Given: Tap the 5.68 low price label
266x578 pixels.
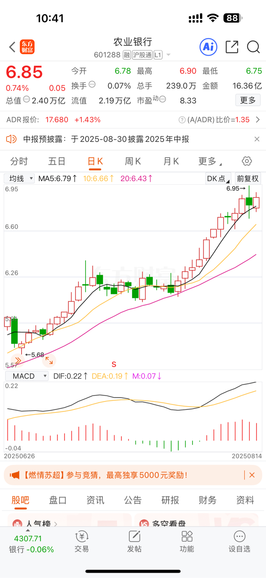Looking at the screenshot, I should (35, 355).
